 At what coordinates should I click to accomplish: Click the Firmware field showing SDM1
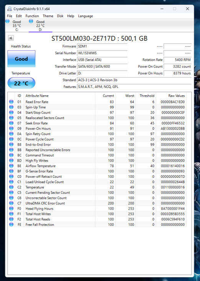click(102, 46)
